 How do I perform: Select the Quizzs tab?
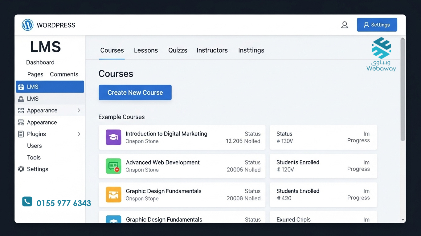178,50
